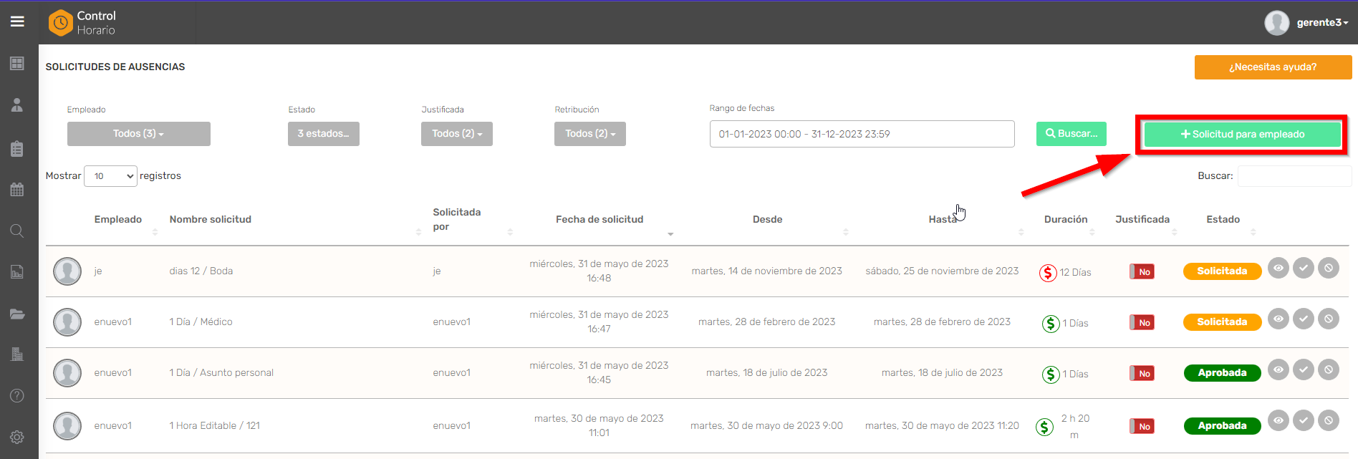Expand the Retribución Todos (2) dropdown
Image resolution: width=1358 pixels, height=459 pixels.
590,134
